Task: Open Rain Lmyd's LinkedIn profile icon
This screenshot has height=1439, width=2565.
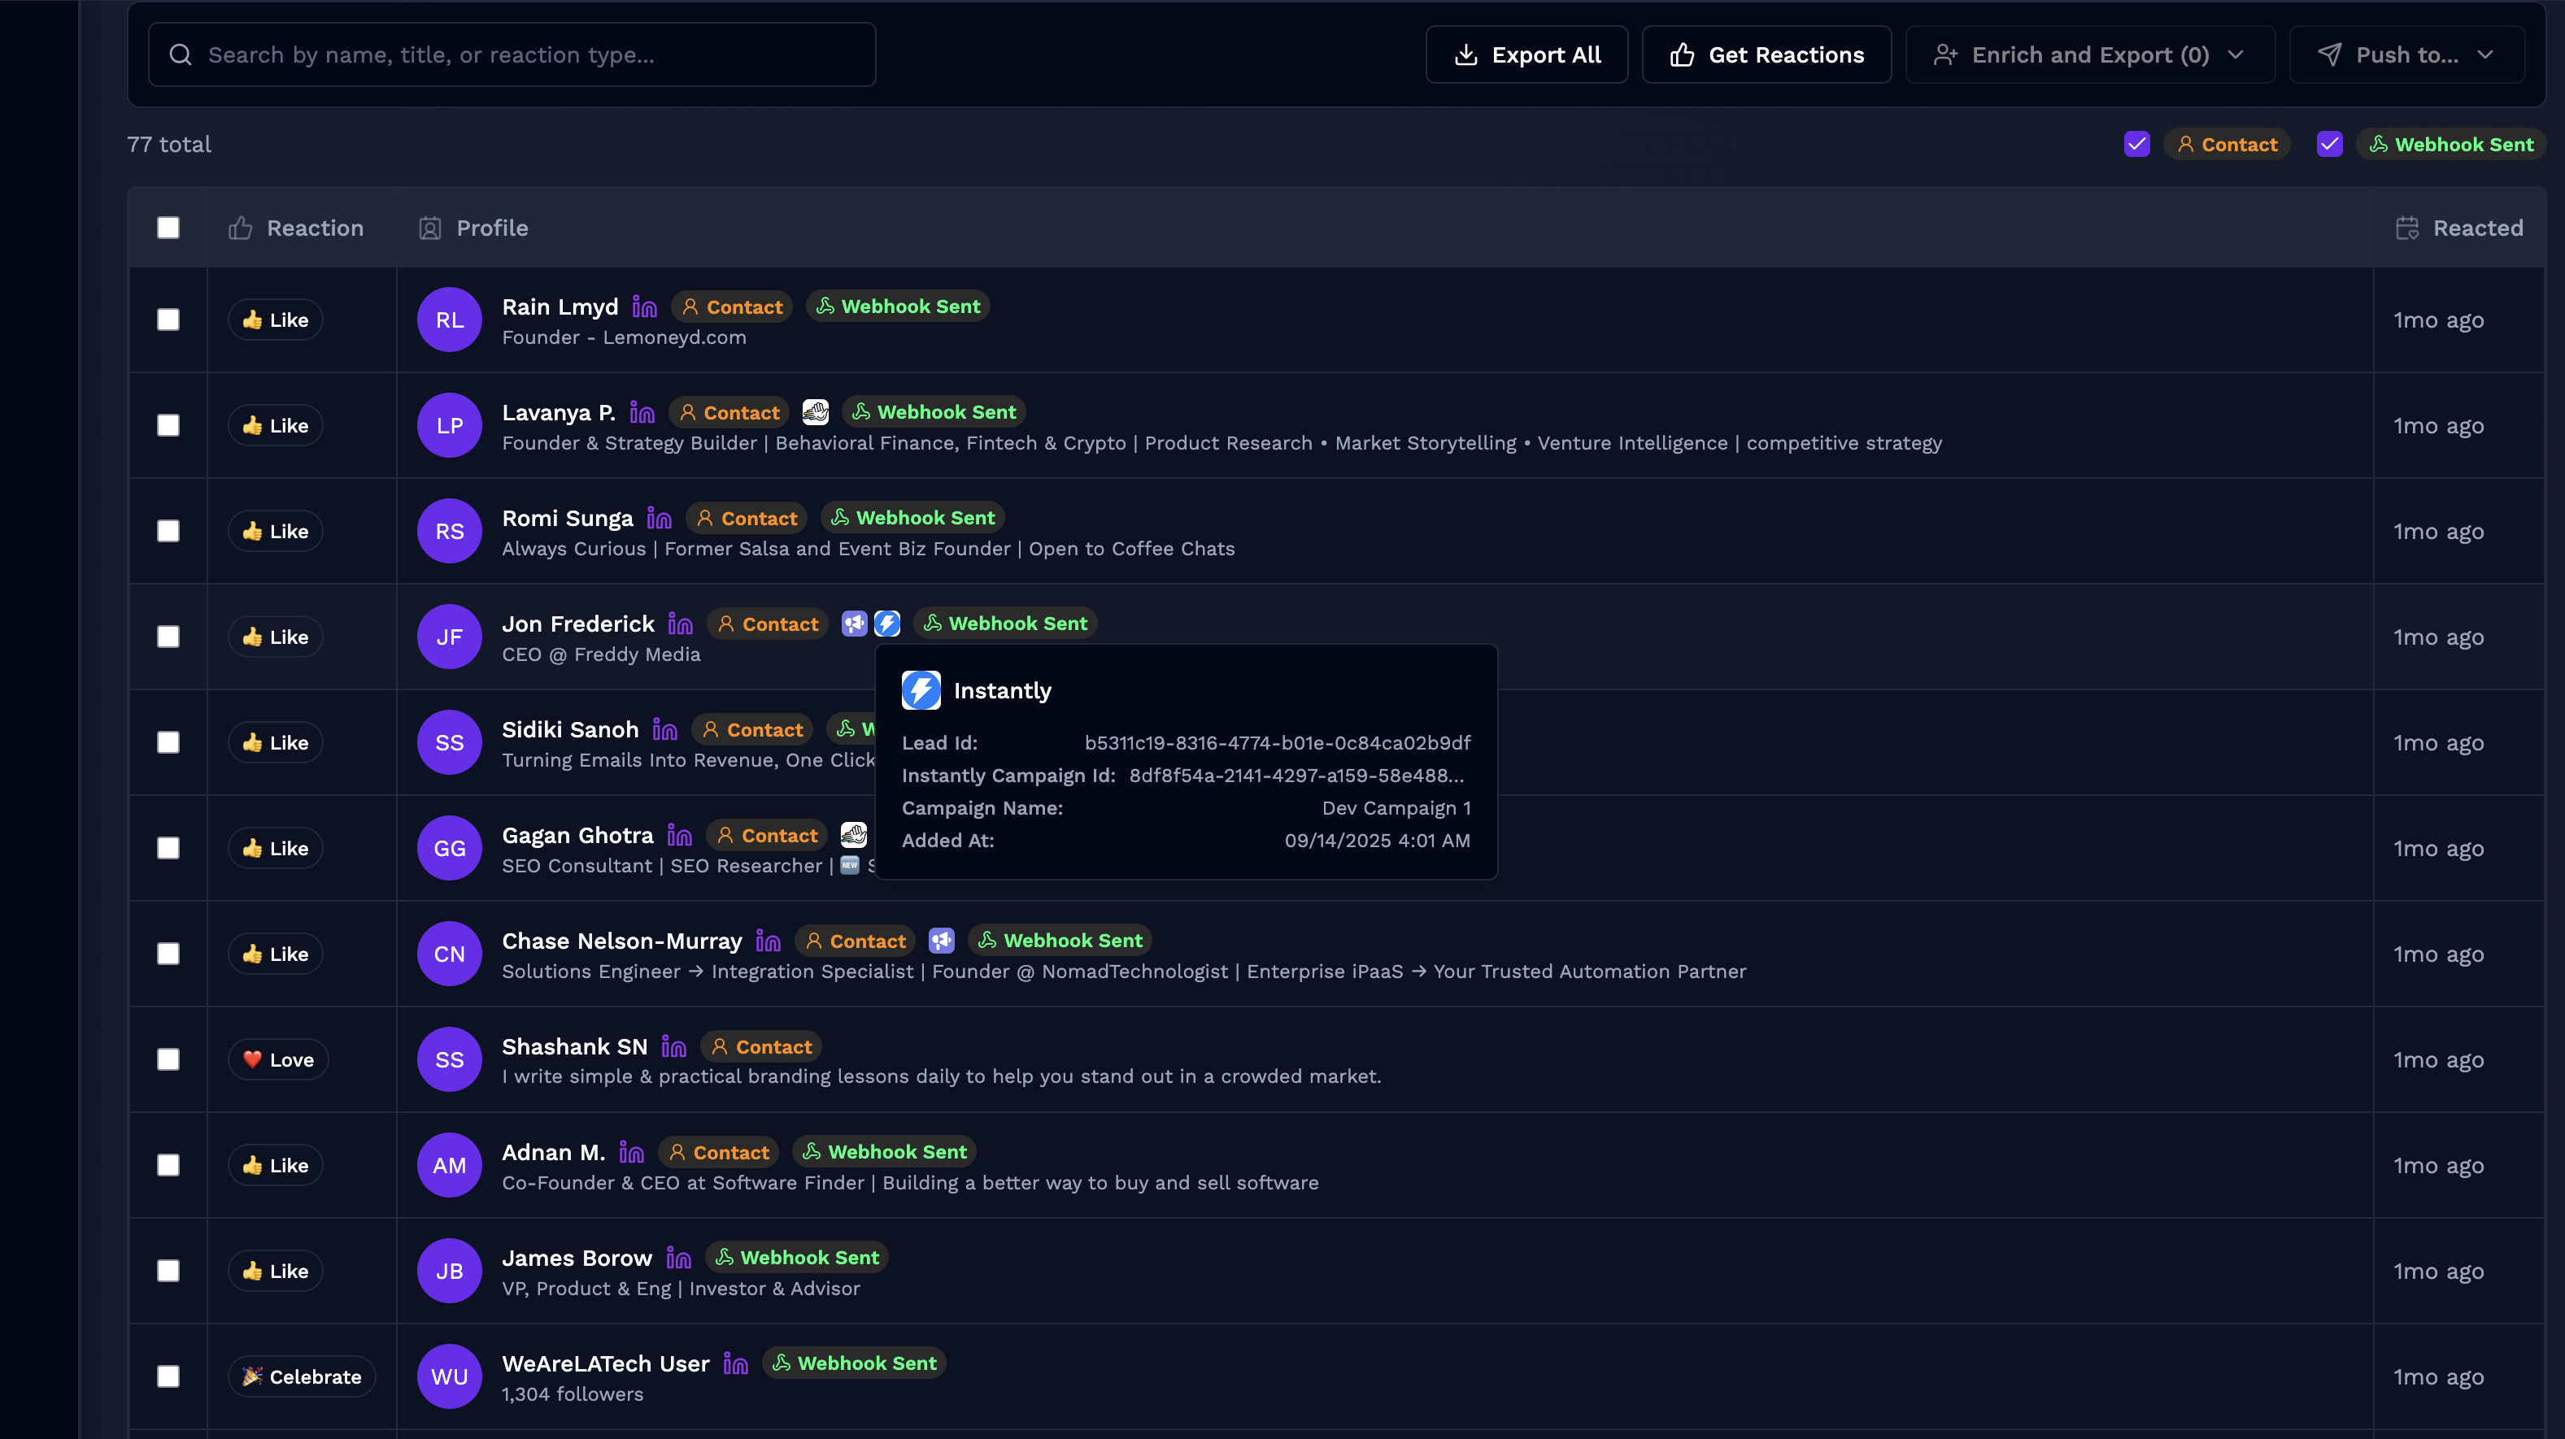Action: pyautogui.click(x=645, y=306)
